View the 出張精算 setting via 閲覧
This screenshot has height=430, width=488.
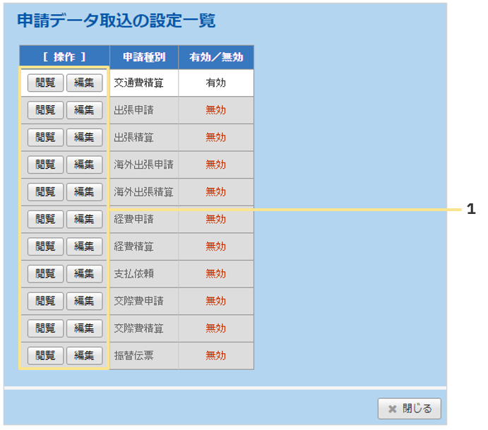coord(45,137)
